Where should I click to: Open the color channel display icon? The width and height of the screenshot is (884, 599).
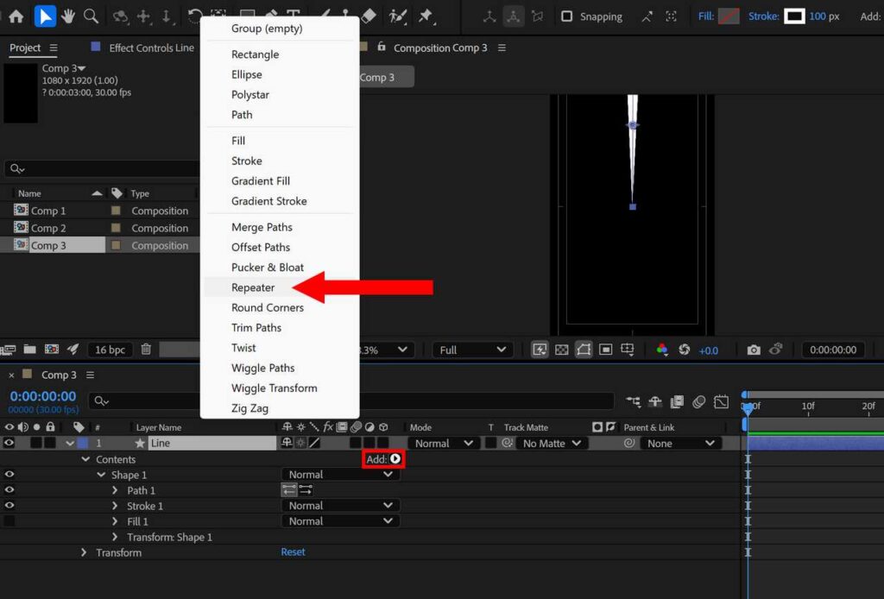pos(662,350)
